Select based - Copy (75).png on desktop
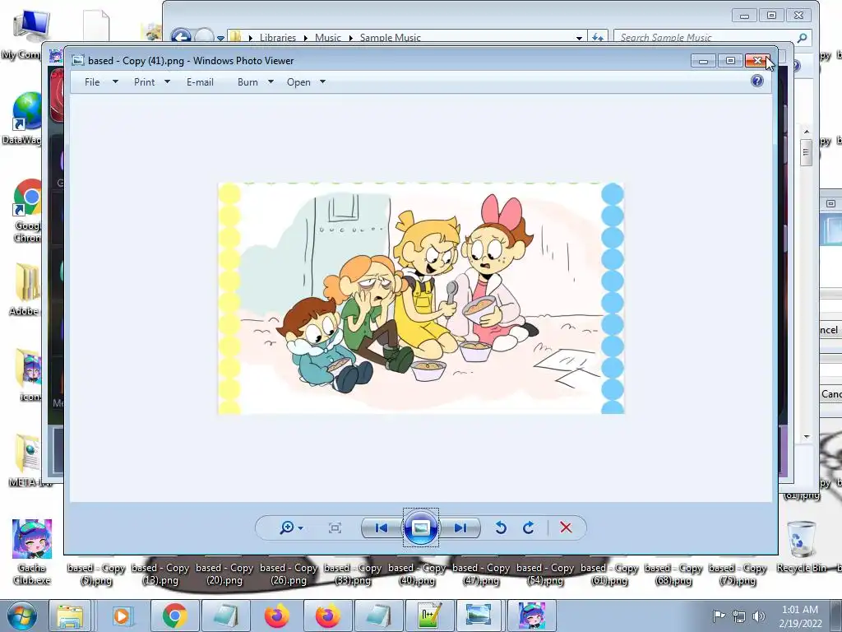 coord(738,574)
